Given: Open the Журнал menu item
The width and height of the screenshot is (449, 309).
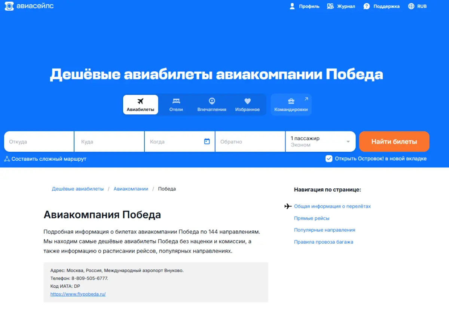Looking at the screenshot, I should (x=341, y=6).
